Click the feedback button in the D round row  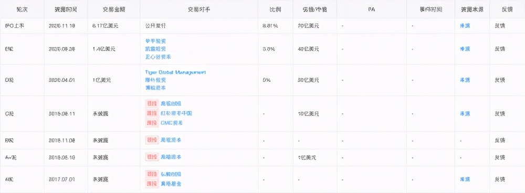click(x=500, y=80)
